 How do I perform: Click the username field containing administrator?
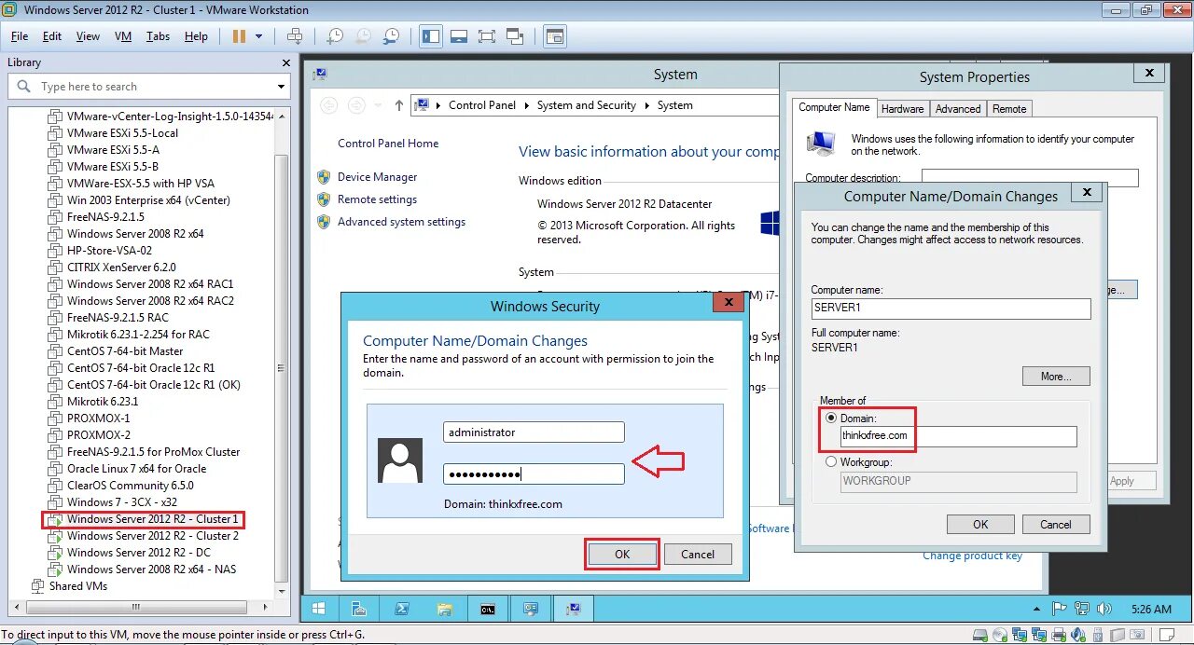click(534, 432)
